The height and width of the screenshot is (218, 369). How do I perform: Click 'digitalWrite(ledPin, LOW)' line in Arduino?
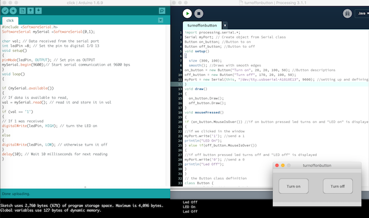(x=55, y=144)
